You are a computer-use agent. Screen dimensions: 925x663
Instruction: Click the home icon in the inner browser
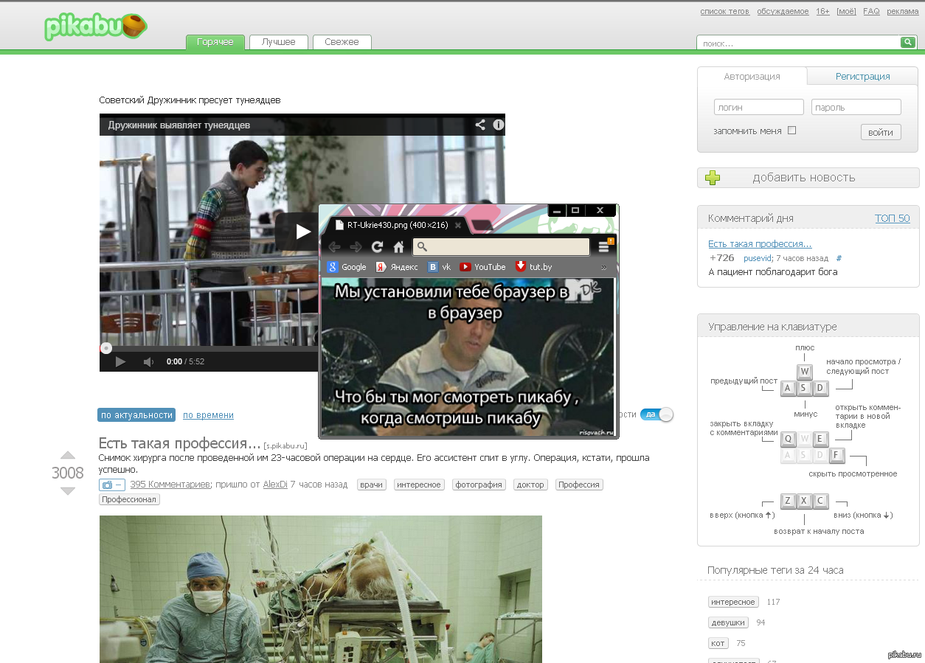tap(398, 247)
